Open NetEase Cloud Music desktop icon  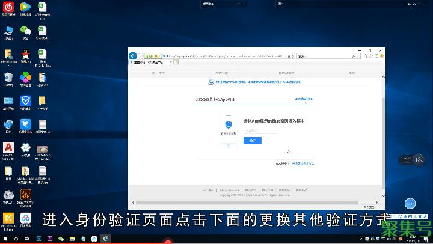8,8
